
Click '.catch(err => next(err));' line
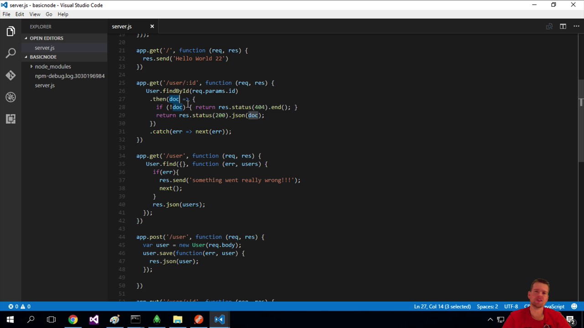tap(191, 132)
